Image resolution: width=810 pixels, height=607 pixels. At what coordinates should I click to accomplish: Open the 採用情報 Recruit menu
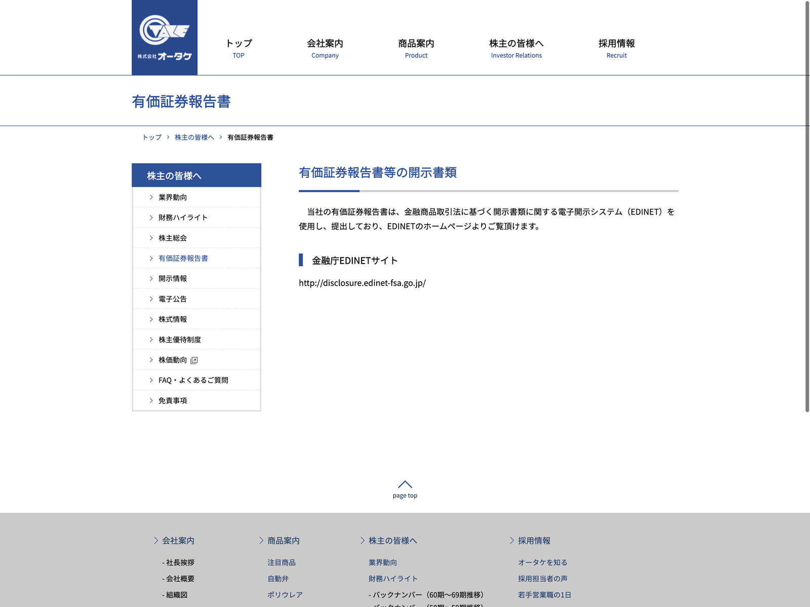(616, 49)
